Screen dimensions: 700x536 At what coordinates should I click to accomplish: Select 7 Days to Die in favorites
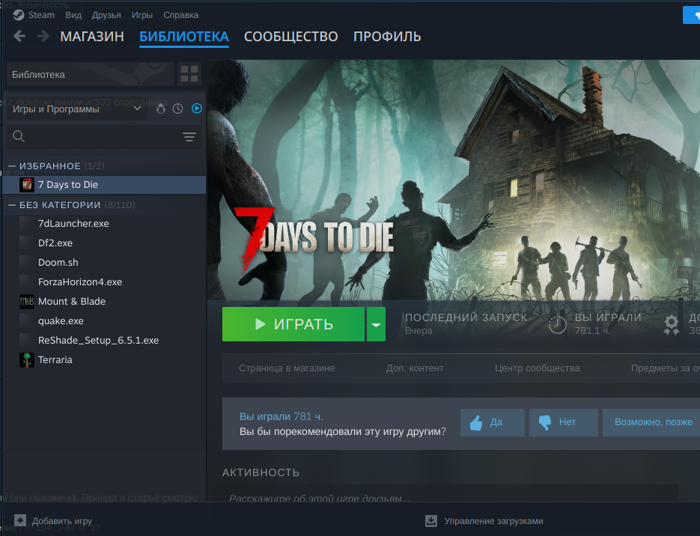[105, 185]
